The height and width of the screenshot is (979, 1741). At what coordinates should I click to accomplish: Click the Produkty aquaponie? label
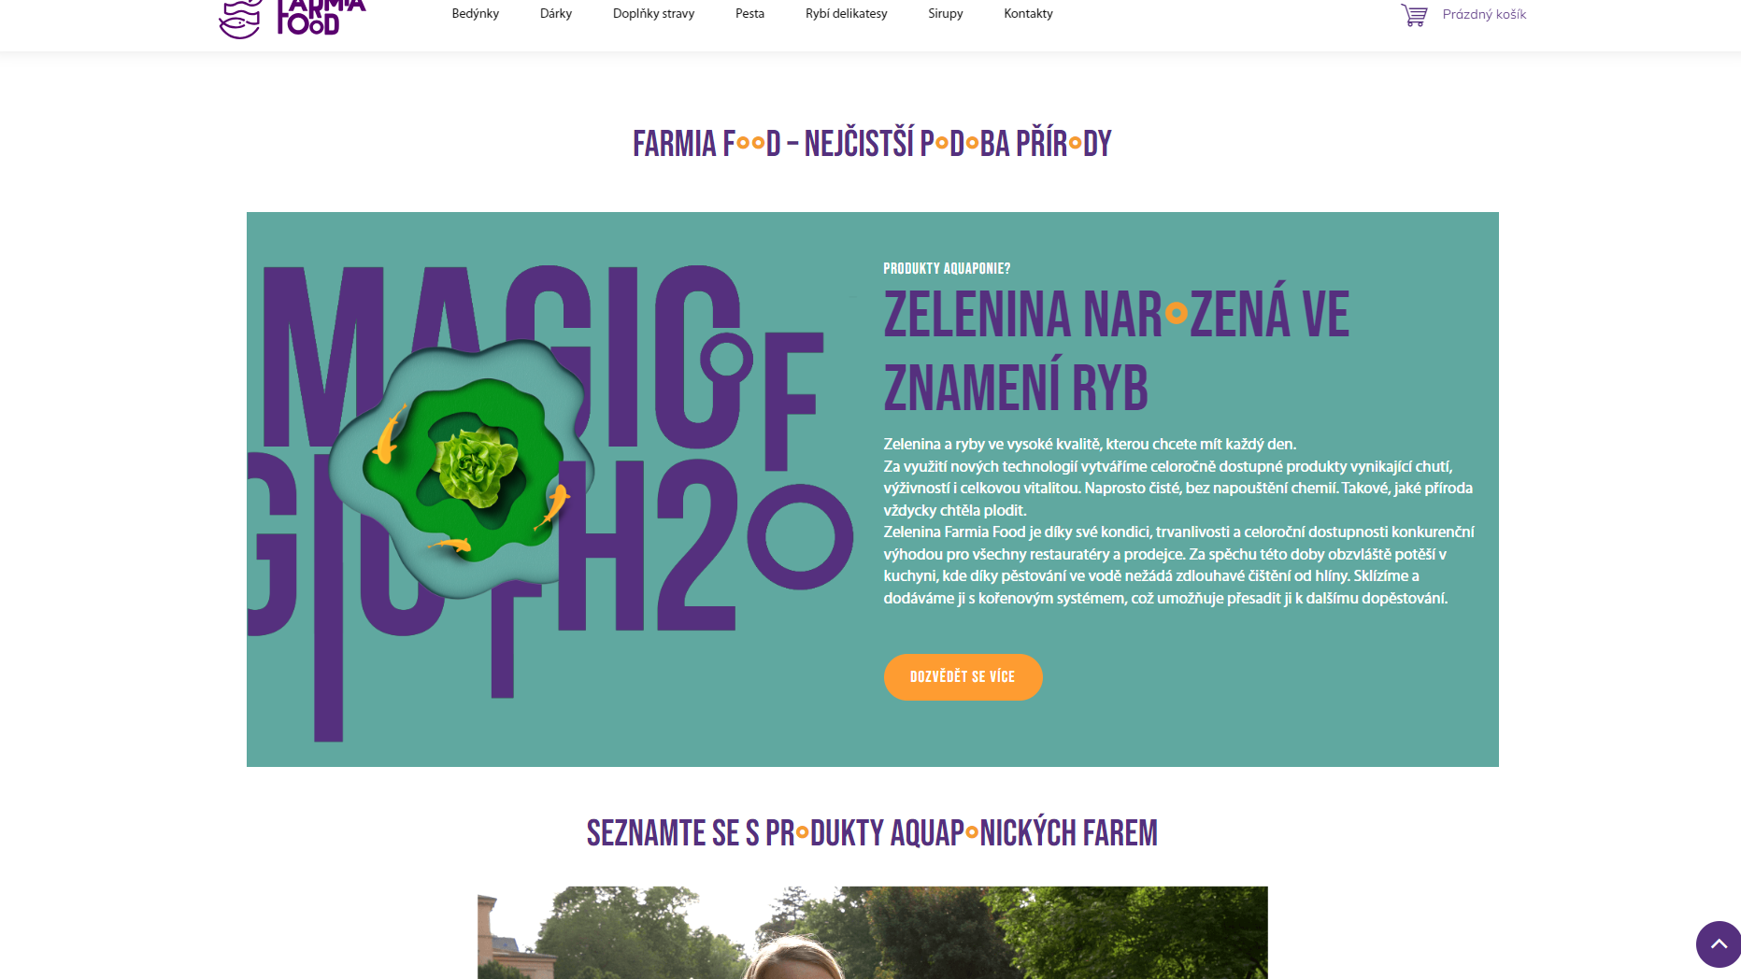coord(947,269)
